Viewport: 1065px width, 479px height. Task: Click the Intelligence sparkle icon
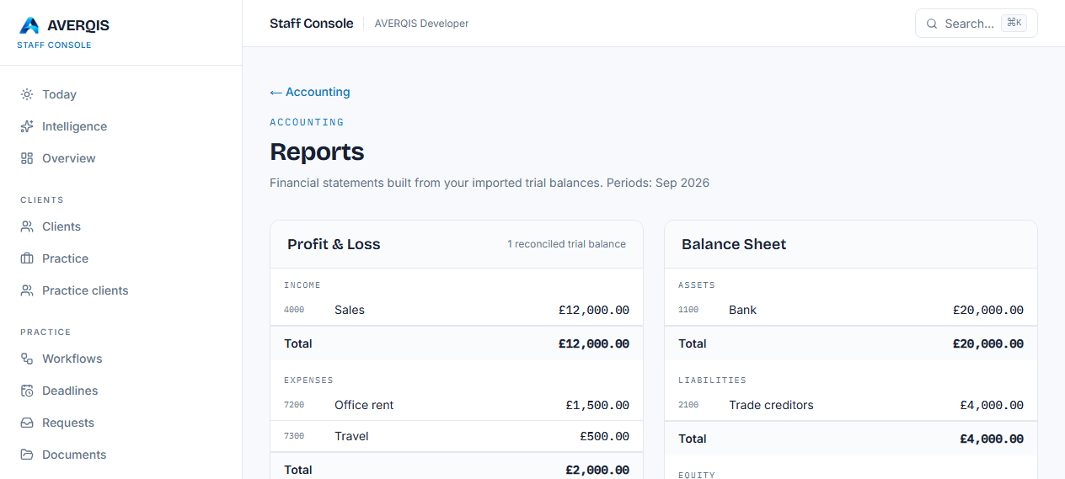27,126
